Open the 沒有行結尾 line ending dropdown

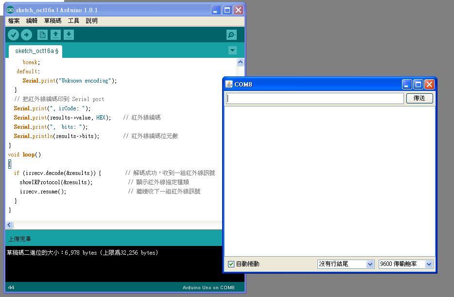[x=346, y=264]
